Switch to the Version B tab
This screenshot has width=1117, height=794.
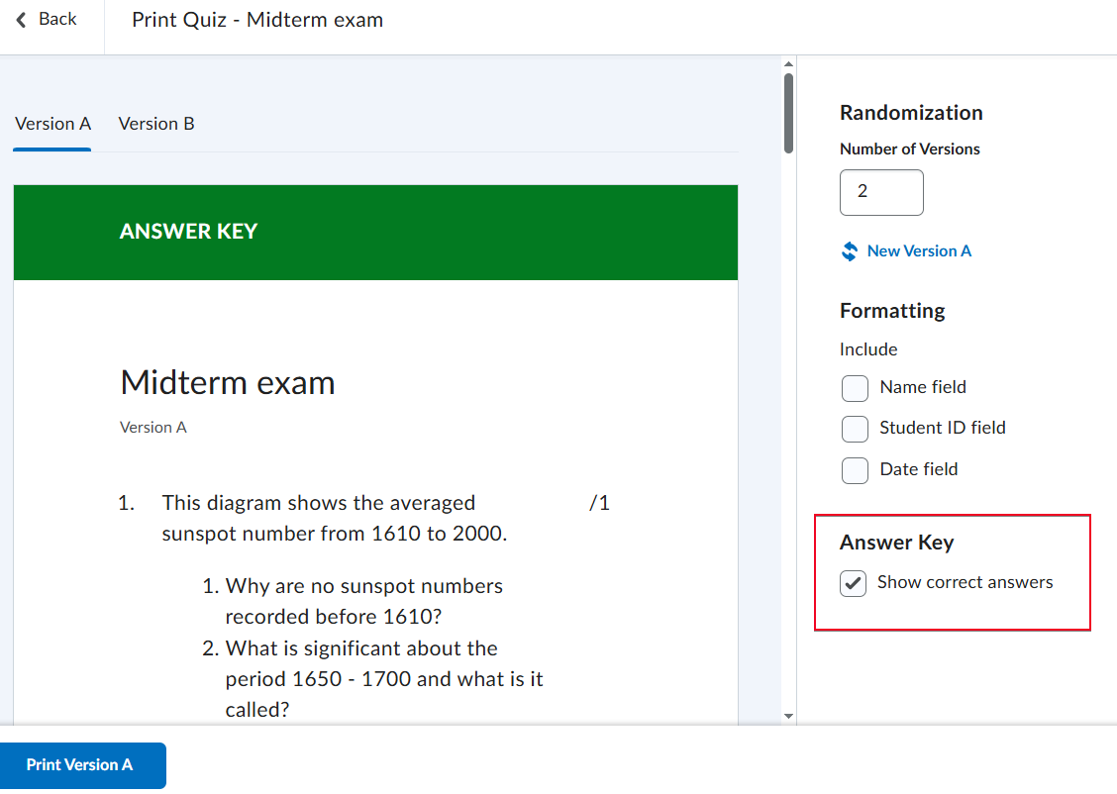pos(156,124)
